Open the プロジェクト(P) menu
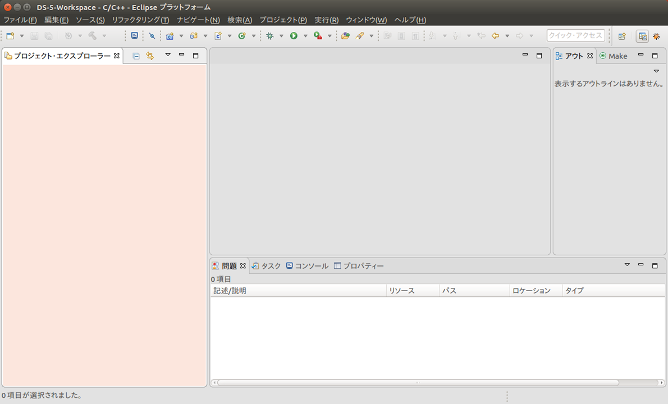Image resolution: width=668 pixels, height=404 pixels. (x=283, y=20)
